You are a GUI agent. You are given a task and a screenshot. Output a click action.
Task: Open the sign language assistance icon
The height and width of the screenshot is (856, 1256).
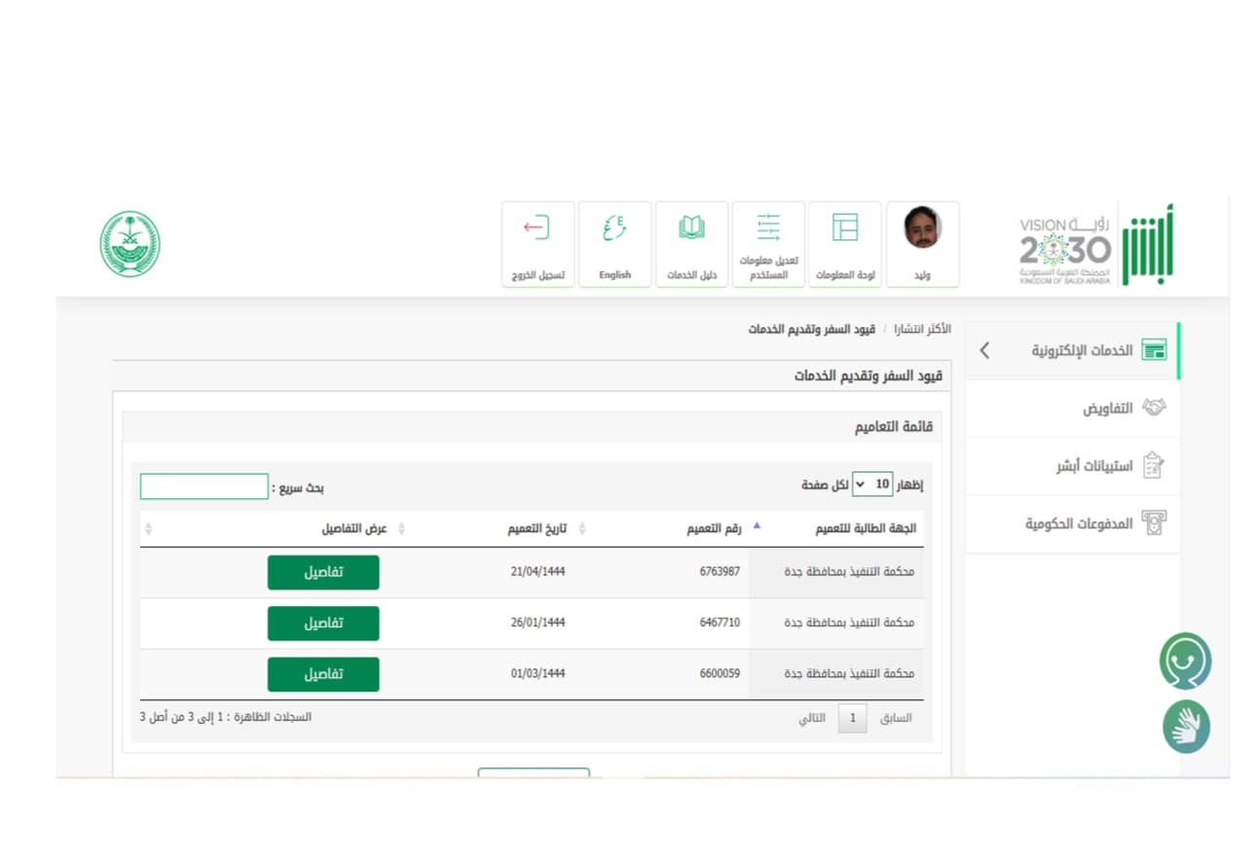(x=1186, y=727)
